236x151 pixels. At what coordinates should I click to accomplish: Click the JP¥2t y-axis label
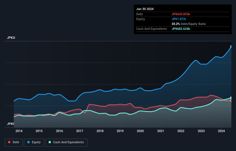(x=11, y=38)
